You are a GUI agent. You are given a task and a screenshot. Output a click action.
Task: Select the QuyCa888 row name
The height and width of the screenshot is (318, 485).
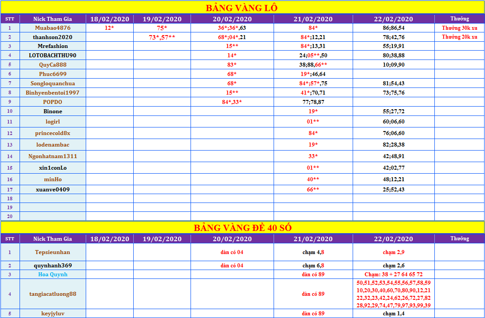pos(52,65)
